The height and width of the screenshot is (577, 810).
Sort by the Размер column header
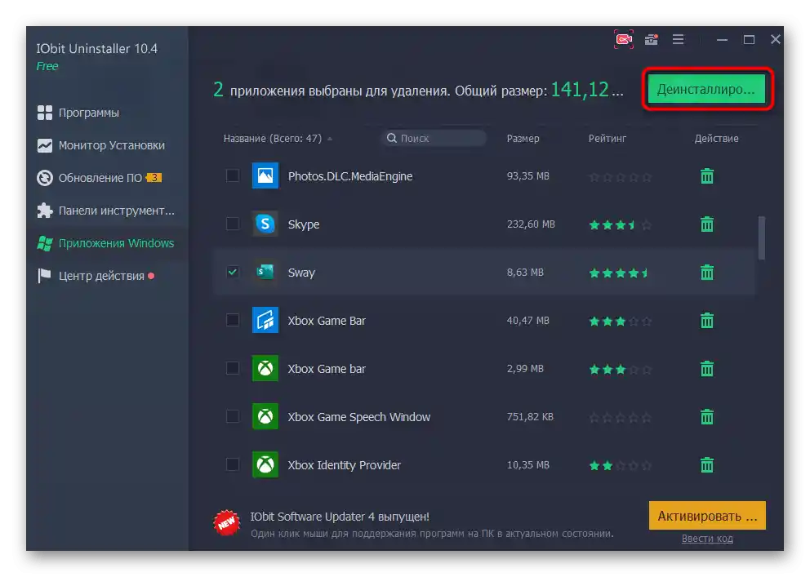tap(523, 138)
